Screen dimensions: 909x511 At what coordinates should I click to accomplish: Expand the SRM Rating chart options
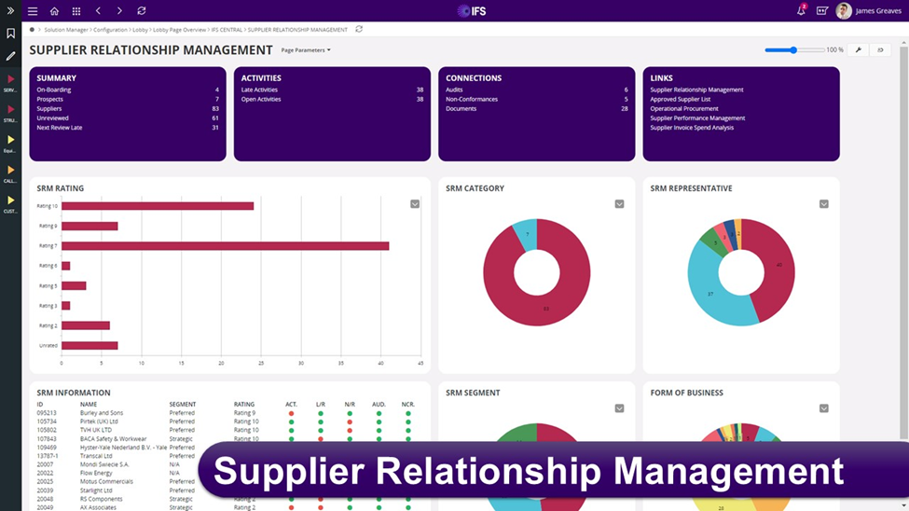pyautogui.click(x=415, y=204)
